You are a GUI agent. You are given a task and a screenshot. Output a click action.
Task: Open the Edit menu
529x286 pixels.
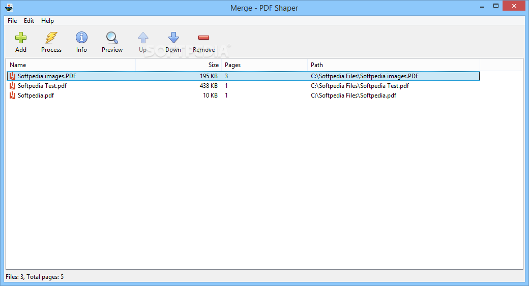[28, 20]
